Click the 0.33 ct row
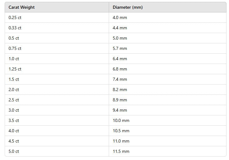 click(x=116, y=28)
